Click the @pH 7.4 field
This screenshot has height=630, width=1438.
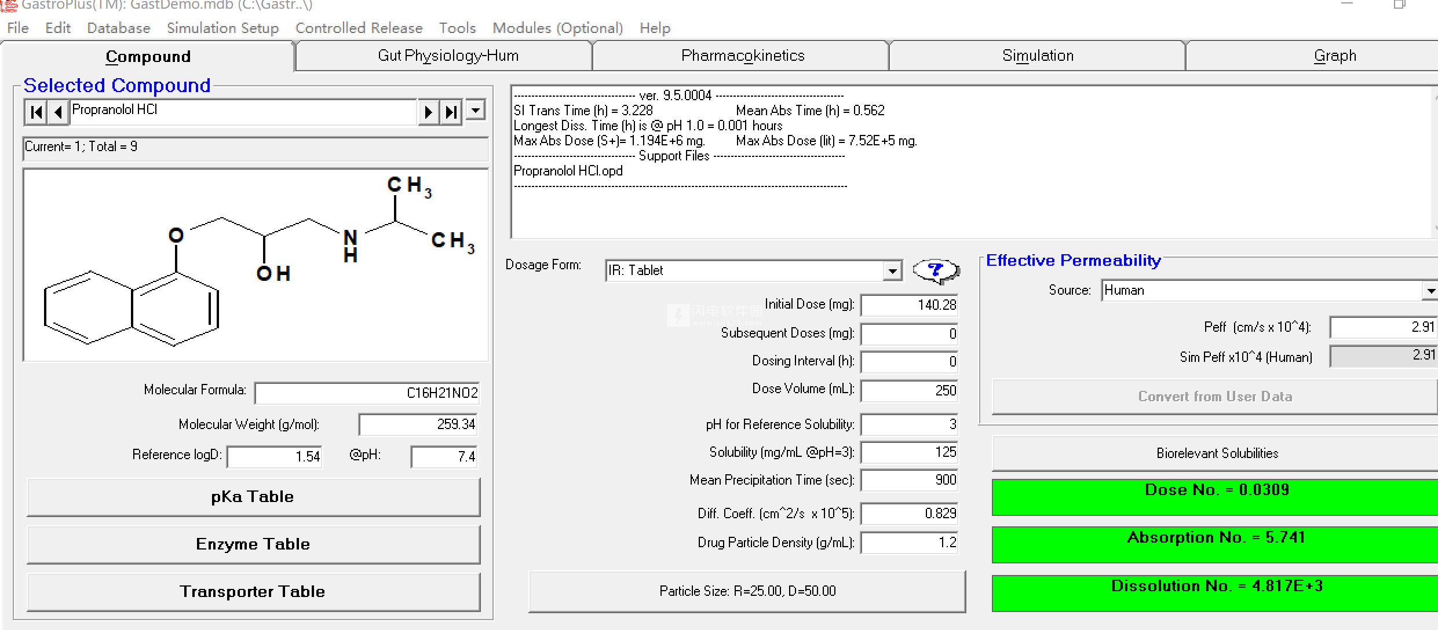pyautogui.click(x=444, y=457)
